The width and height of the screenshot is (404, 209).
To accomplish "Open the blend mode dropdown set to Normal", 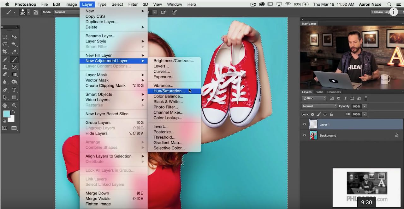I will click(x=319, y=106).
